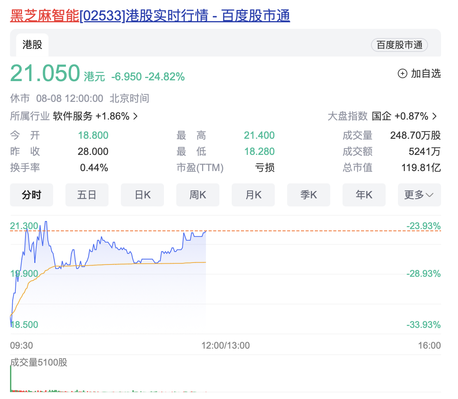The height and width of the screenshot is (399, 458).
Task: Switch to the 季K chart tab
Action: tap(308, 195)
